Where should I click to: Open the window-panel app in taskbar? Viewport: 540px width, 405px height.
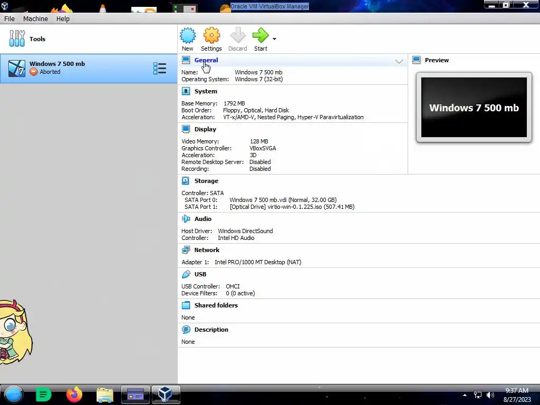coord(136,394)
